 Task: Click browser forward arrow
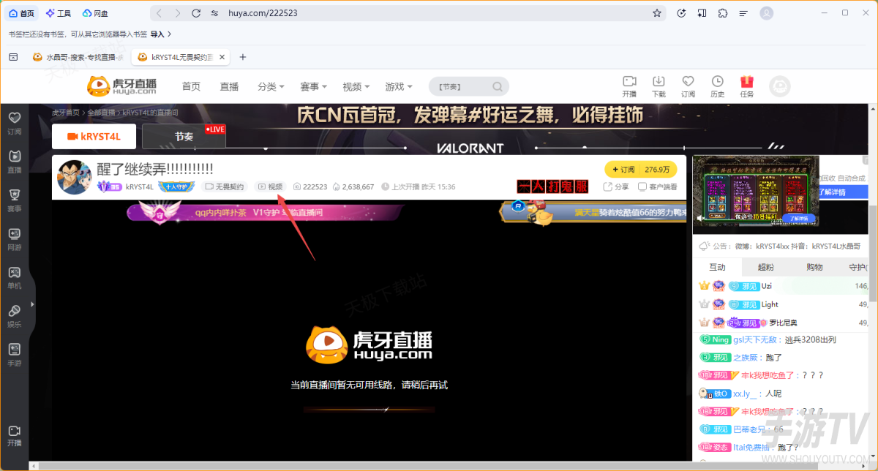click(178, 13)
